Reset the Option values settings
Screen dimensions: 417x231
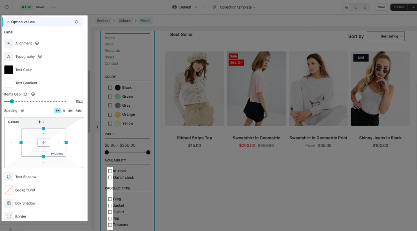coord(76,22)
